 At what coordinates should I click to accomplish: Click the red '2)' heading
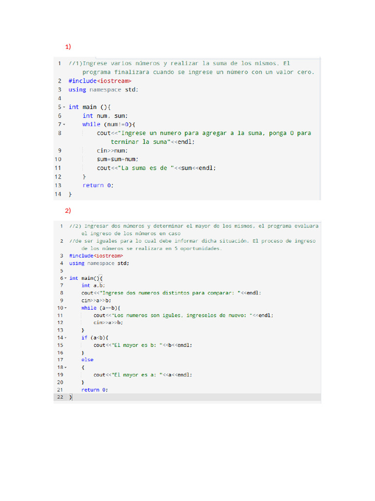(68, 210)
